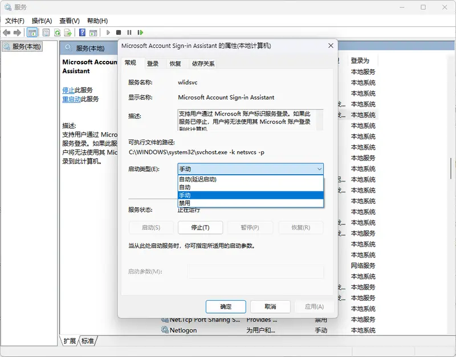Open the 操作(A) menu
The image size is (456, 357).
pyautogui.click(x=42, y=21)
